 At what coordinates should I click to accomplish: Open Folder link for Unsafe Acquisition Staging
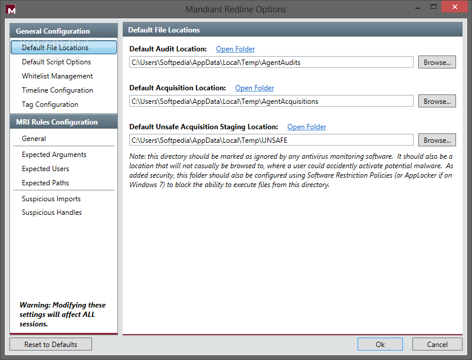pos(307,127)
